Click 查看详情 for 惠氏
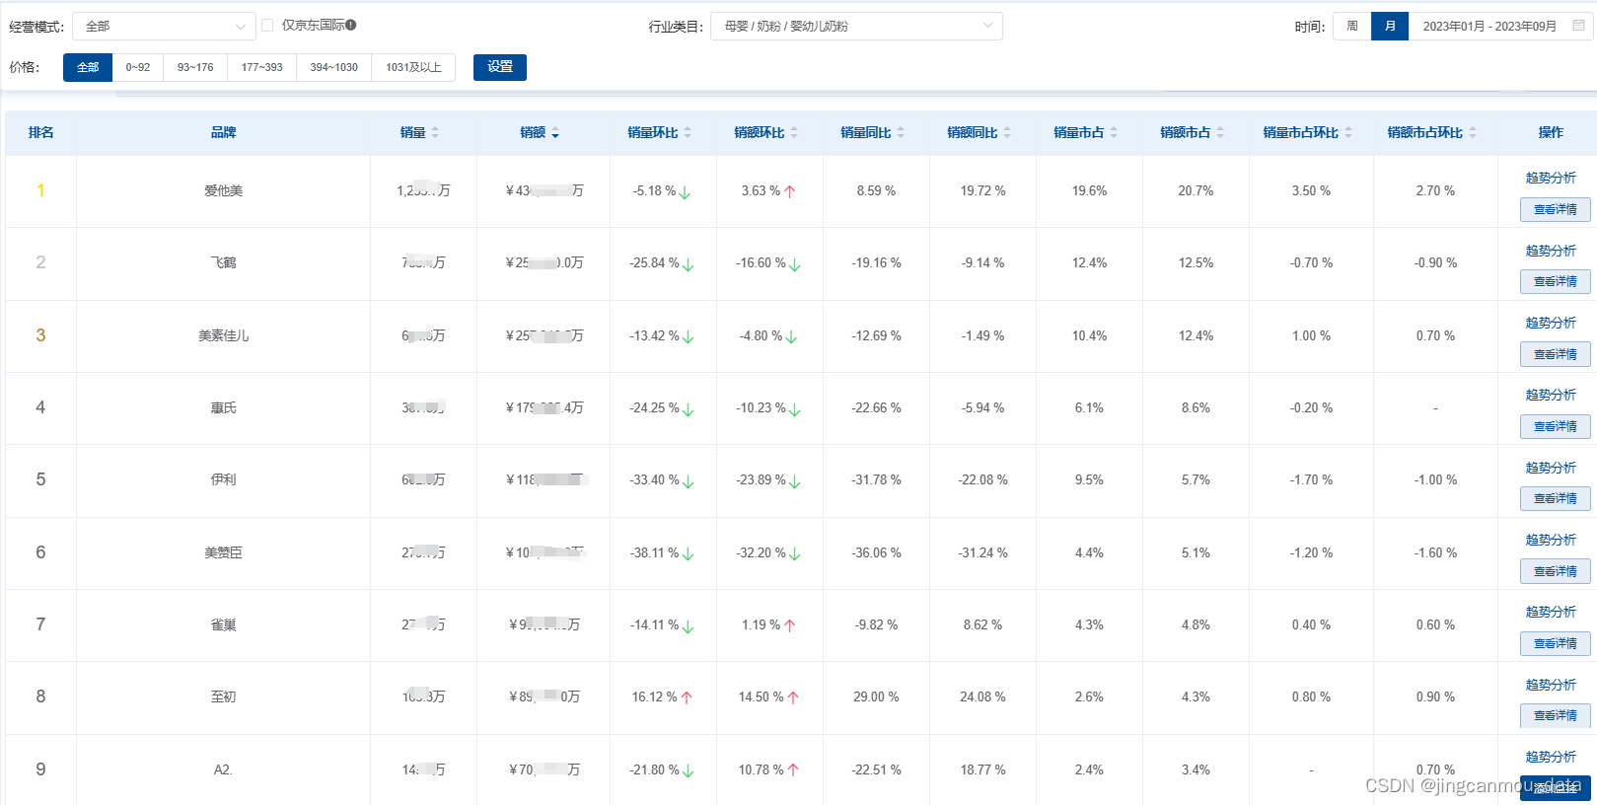The image size is (1597, 805). pyautogui.click(x=1556, y=426)
